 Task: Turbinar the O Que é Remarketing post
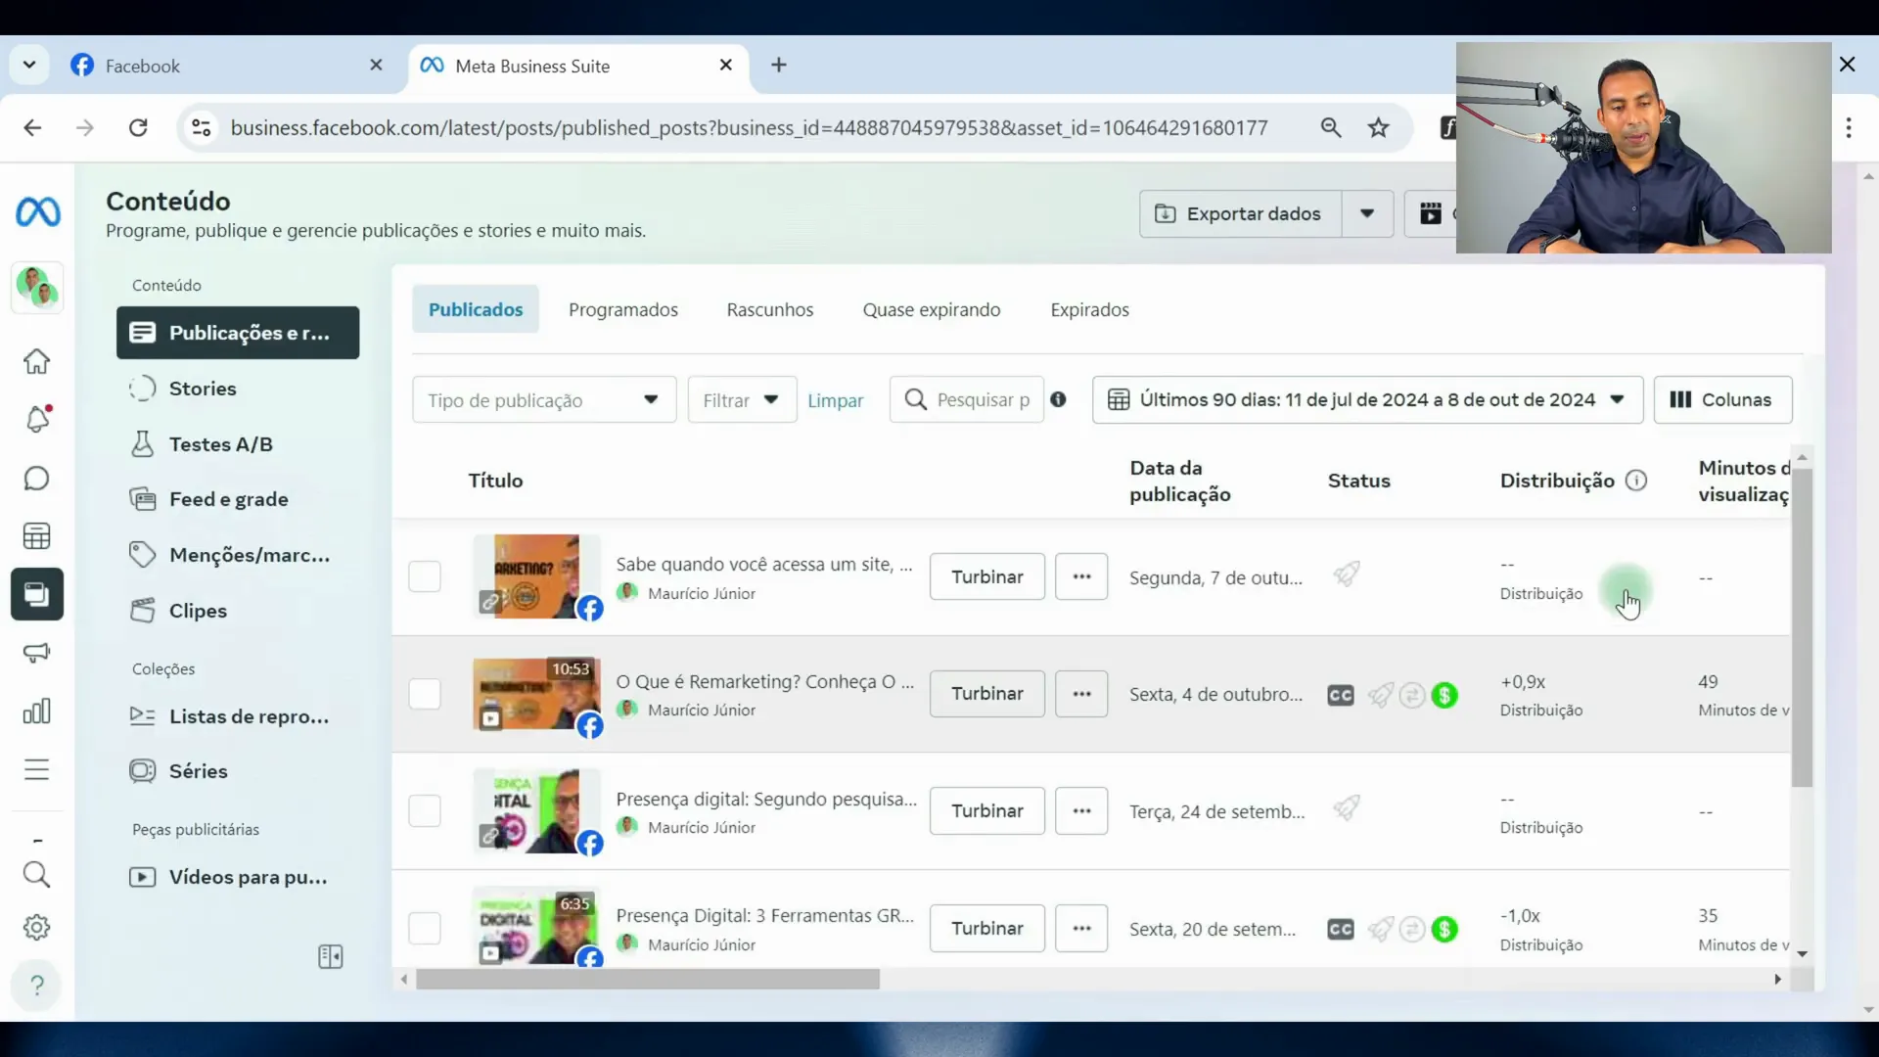point(986,694)
